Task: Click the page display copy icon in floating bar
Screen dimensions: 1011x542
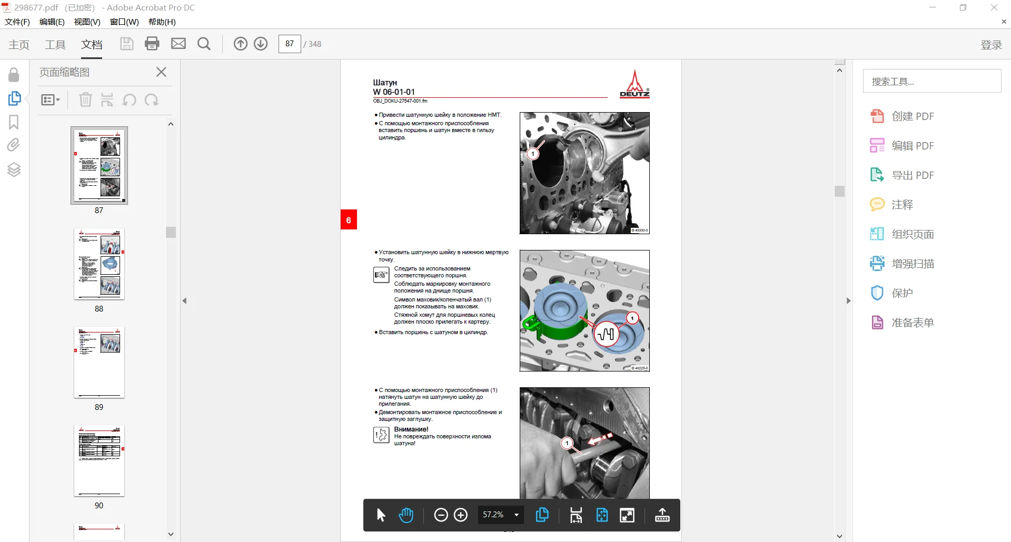Action: tap(542, 515)
